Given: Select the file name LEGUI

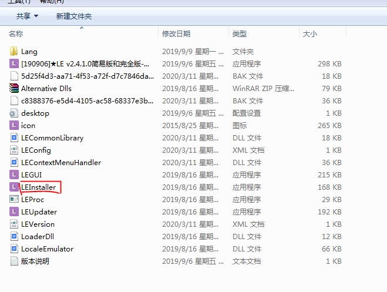Looking at the screenshot, I should pos(31,174).
